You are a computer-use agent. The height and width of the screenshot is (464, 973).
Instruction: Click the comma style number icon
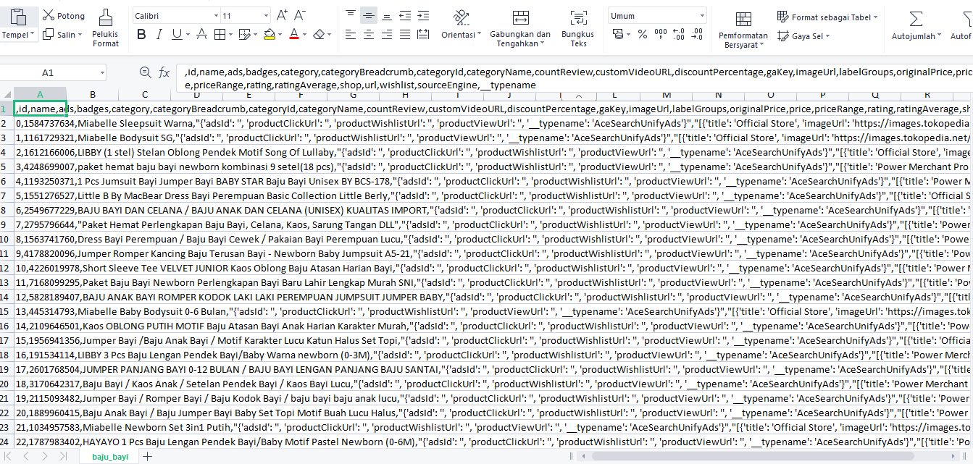pyautogui.click(x=659, y=33)
